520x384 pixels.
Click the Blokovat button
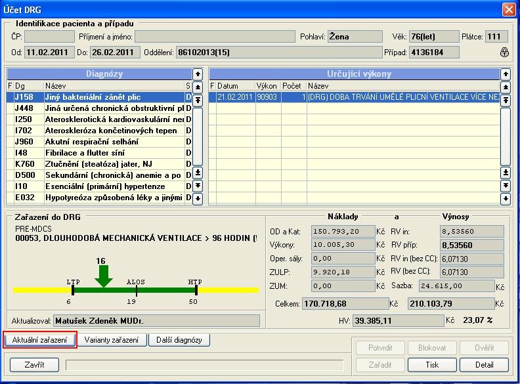tap(432, 348)
